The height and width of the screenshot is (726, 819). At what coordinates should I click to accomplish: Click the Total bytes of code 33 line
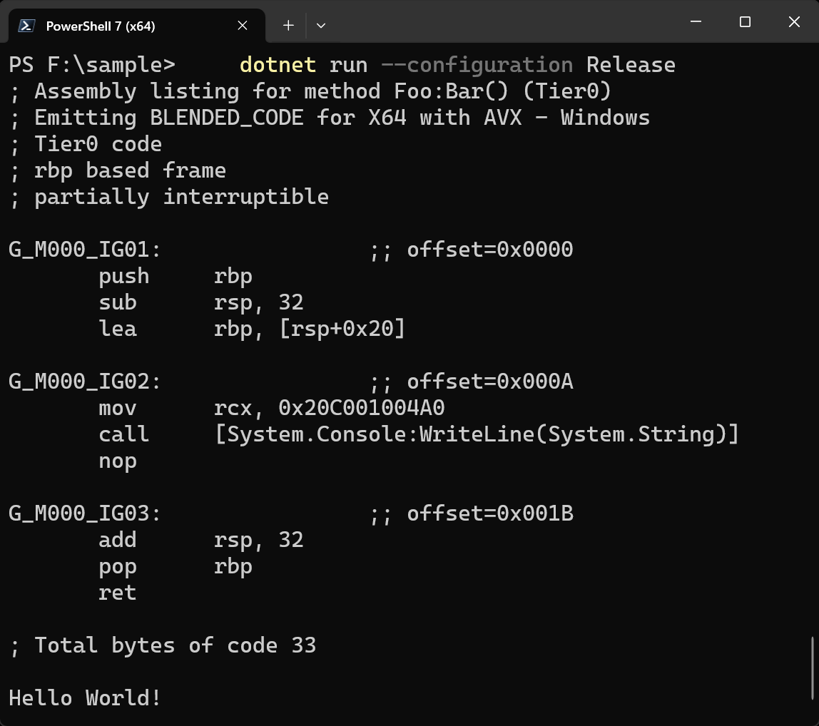[162, 645]
